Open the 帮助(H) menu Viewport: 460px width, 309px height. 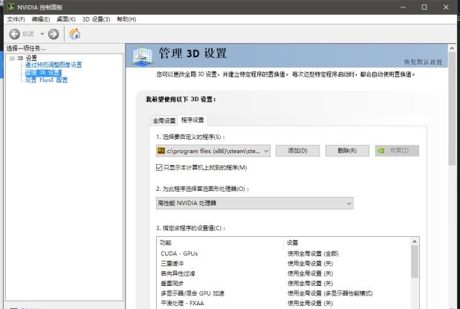126,19
